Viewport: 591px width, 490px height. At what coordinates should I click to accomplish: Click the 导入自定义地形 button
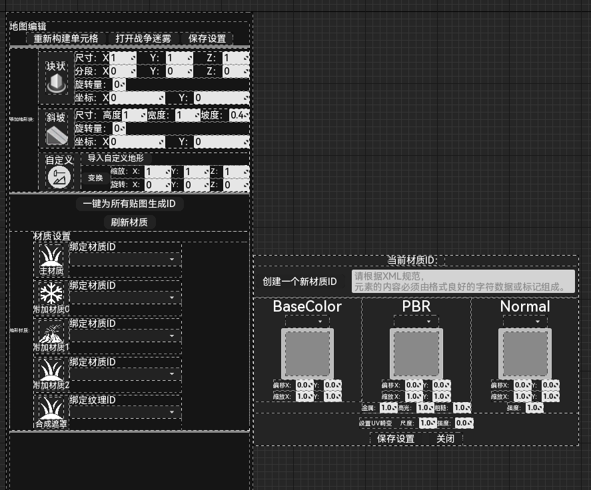116,158
